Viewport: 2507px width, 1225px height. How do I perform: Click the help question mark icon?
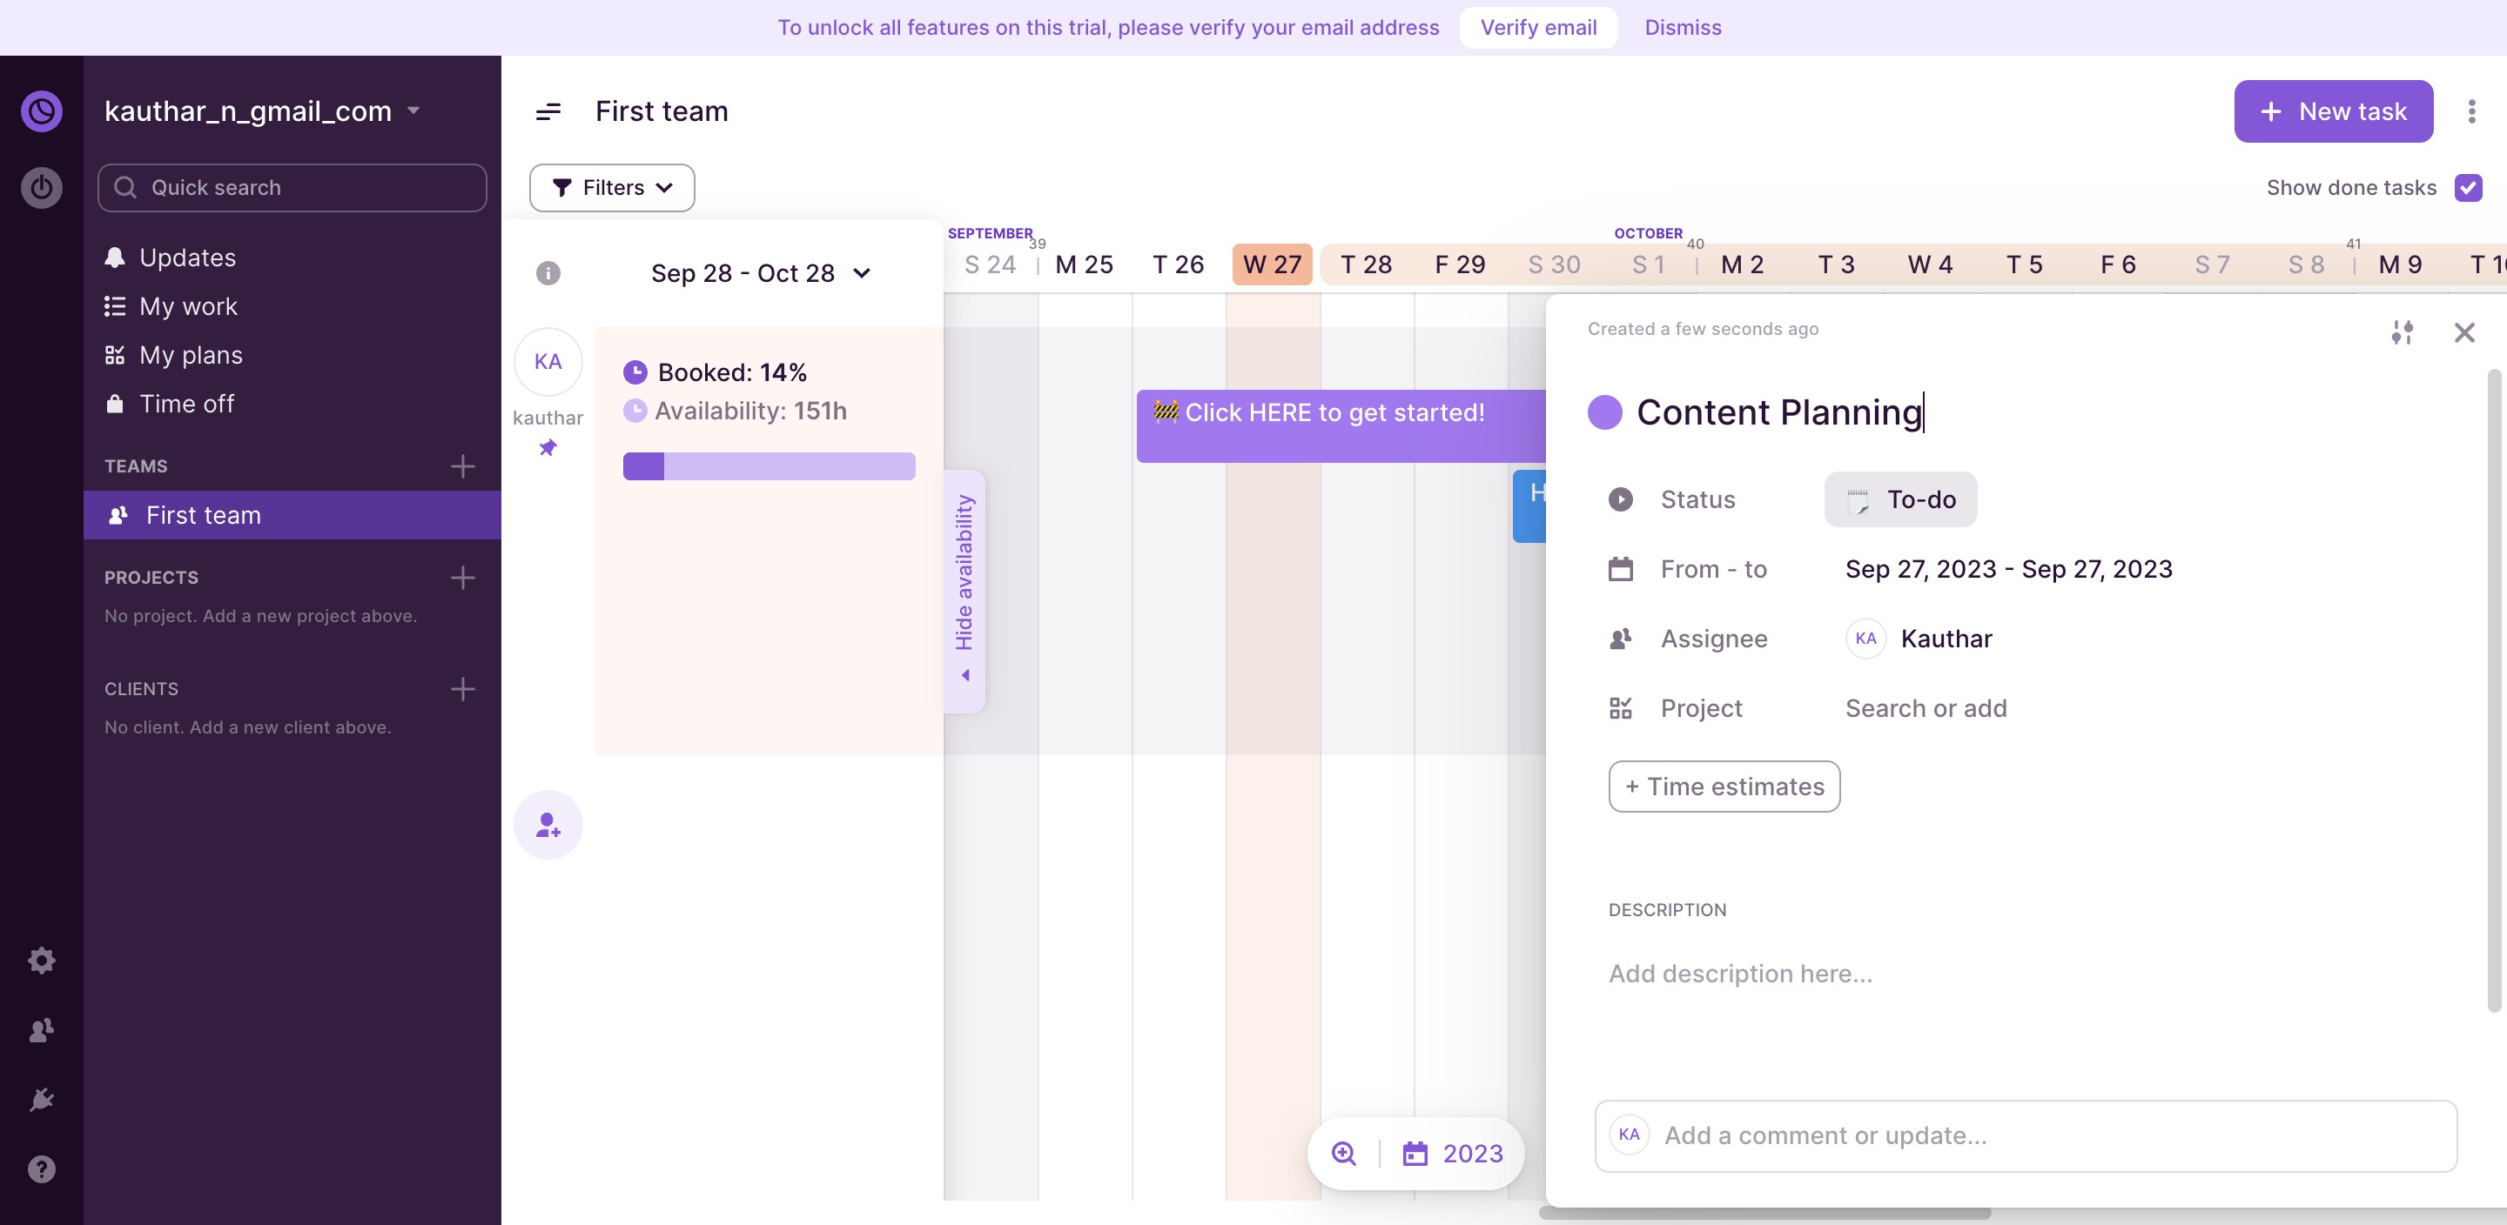[x=41, y=1169]
